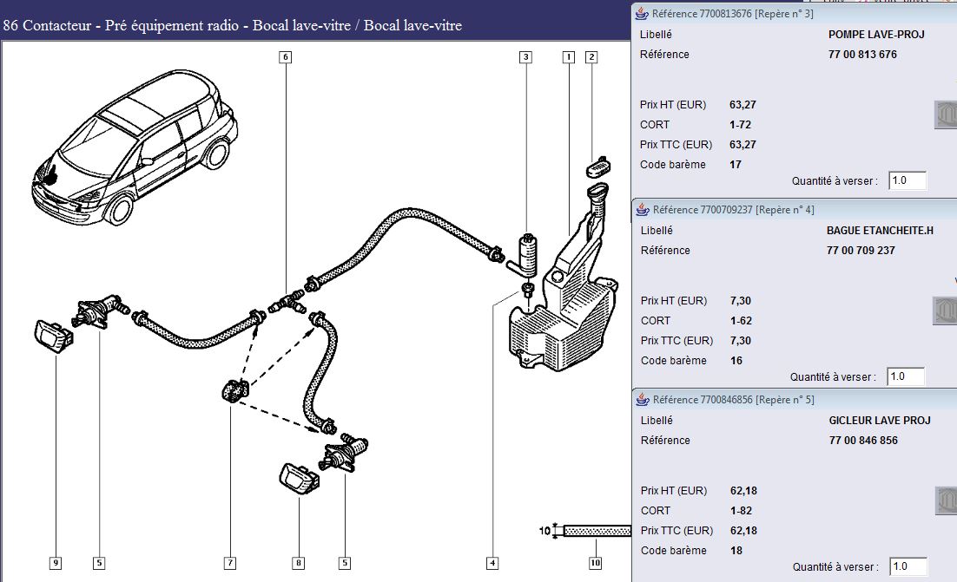Click Java icon in Référence 7700846856 title bar
Image resolution: width=957 pixels, height=582 pixels.
pyautogui.click(x=643, y=400)
